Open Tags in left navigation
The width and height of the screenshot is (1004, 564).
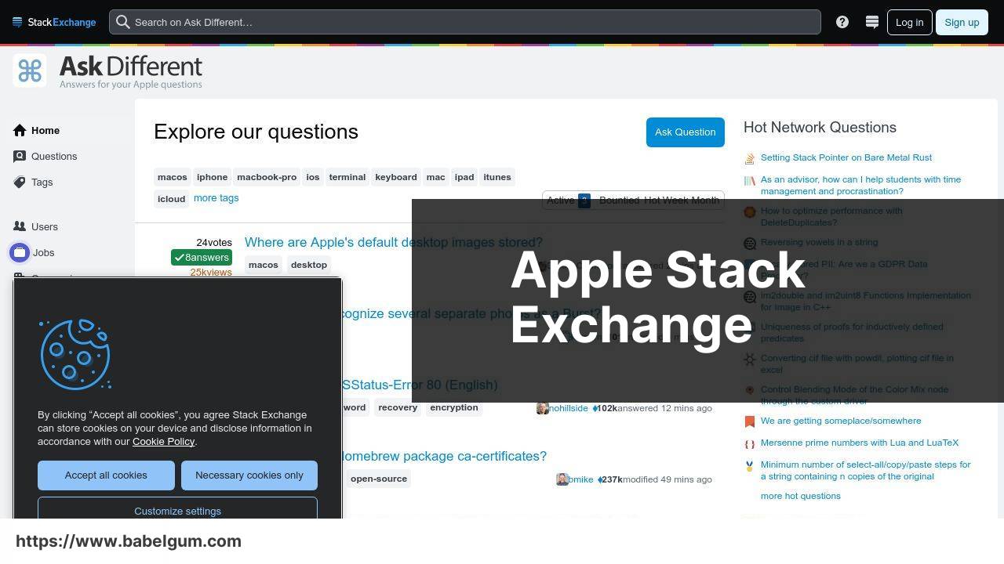(42, 182)
